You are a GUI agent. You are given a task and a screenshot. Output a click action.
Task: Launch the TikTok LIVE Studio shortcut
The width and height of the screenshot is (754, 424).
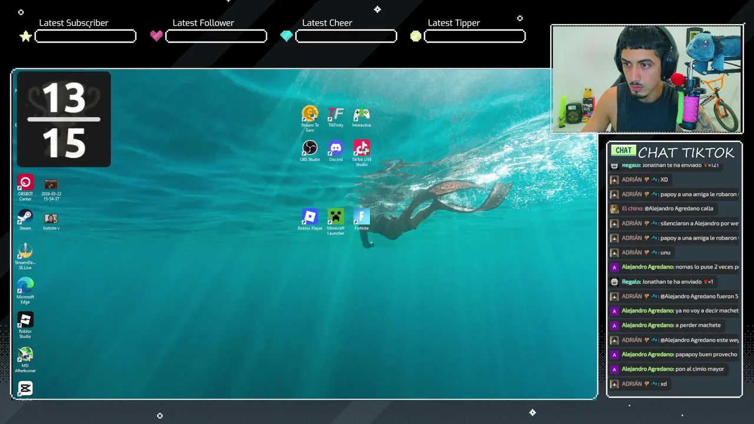(362, 153)
